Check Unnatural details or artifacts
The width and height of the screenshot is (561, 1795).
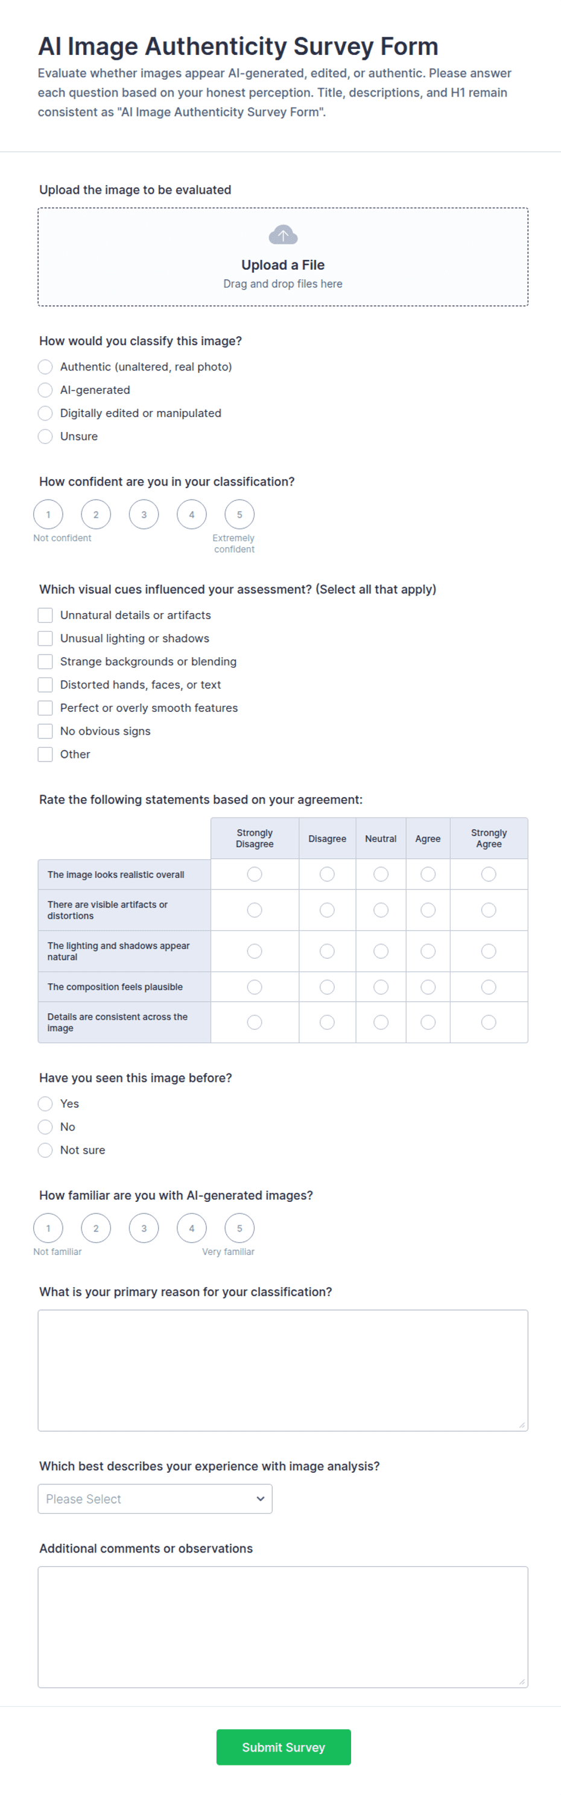coord(45,615)
